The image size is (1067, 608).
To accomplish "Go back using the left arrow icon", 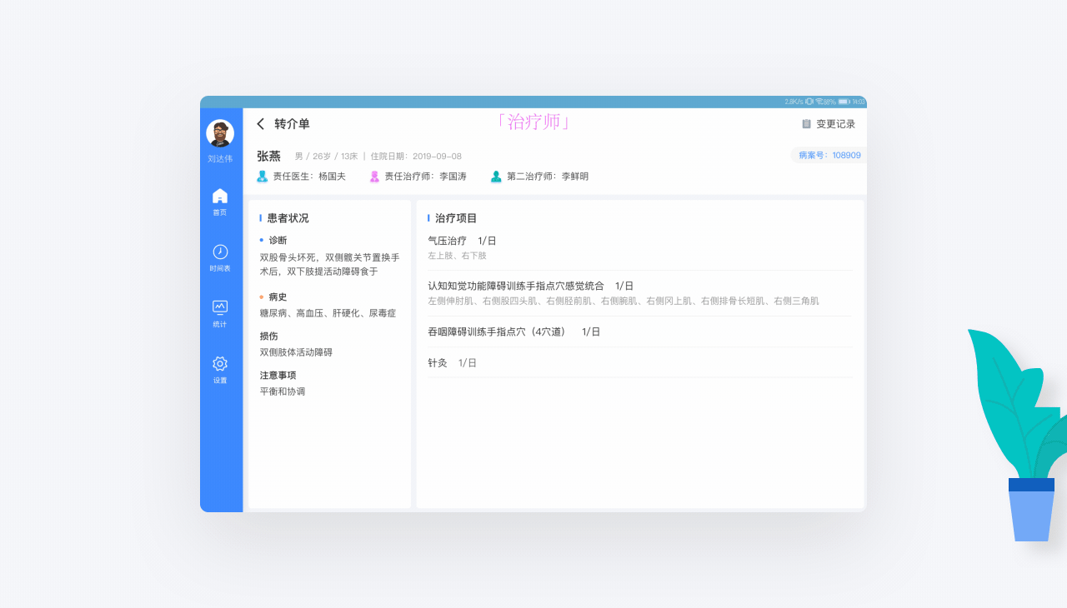I will (260, 124).
